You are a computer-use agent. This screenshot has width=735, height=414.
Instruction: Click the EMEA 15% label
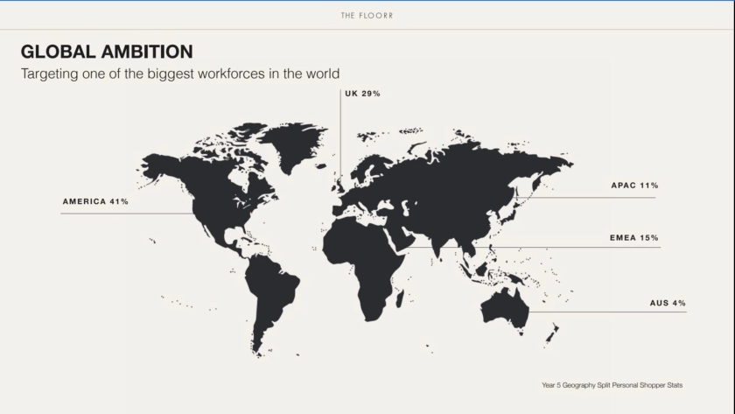tap(633, 238)
